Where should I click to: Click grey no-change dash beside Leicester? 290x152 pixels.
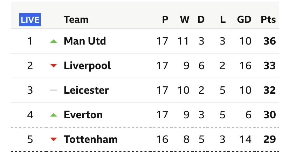coord(53,90)
